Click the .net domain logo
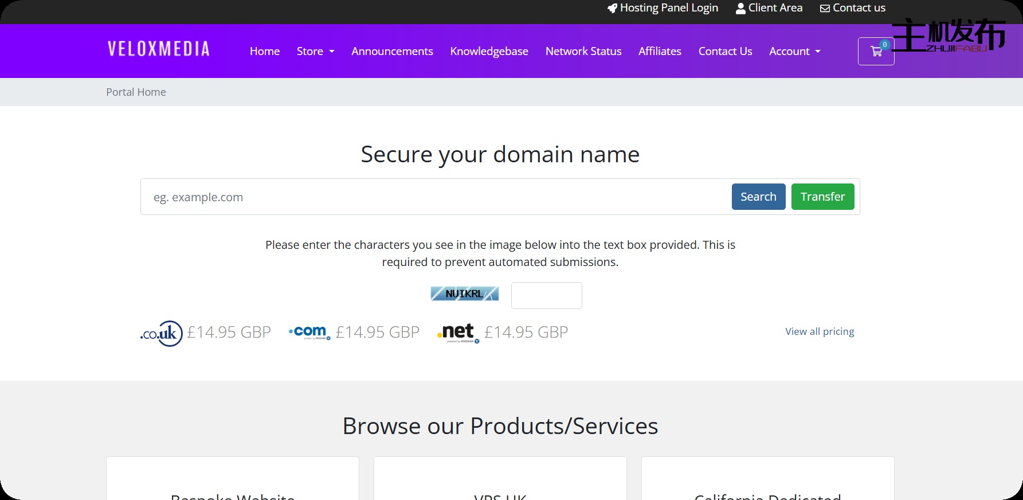 tap(458, 333)
